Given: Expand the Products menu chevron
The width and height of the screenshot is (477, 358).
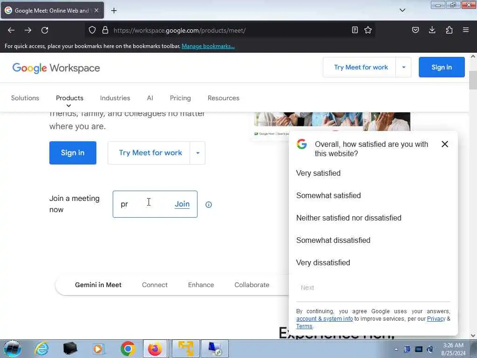Looking at the screenshot, I should [x=69, y=106].
